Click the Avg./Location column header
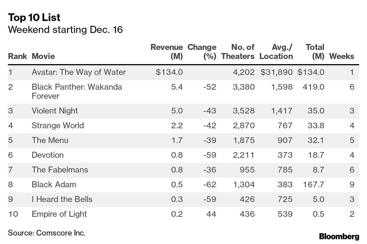 276,52
